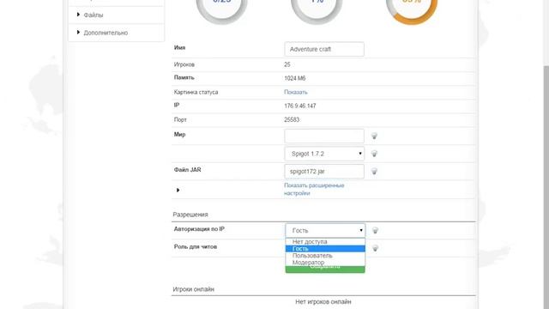Focus the Имя field with Adventure craft
The height and width of the screenshot is (309, 549).
click(324, 49)
